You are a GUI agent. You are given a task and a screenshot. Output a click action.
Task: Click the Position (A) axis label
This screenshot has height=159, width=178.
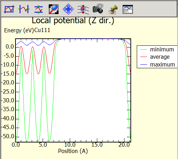tap(73, 151)
